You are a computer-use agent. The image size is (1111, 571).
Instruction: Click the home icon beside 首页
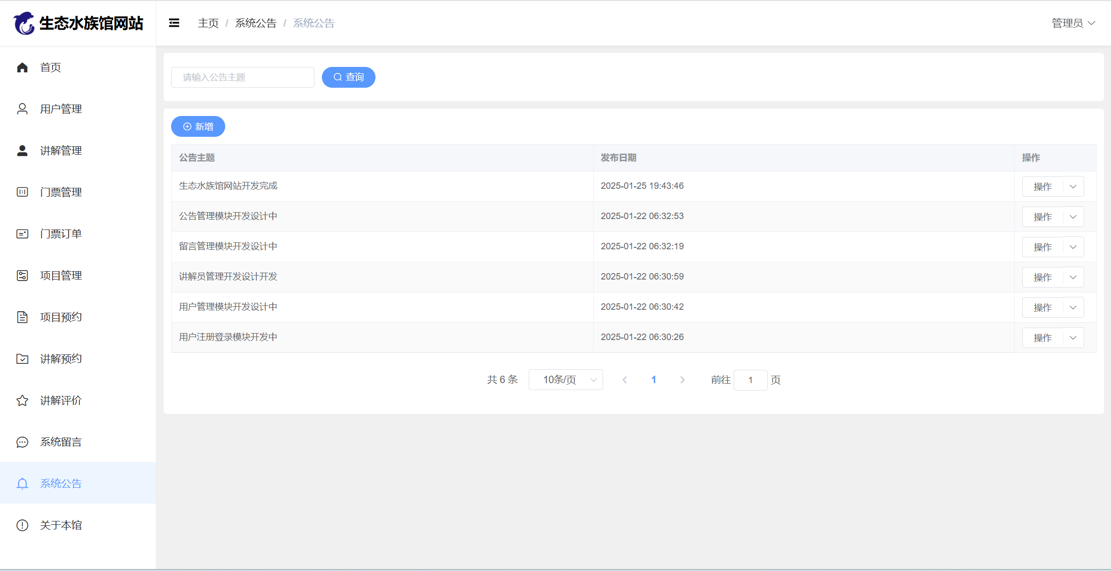[x=22, y=67]
